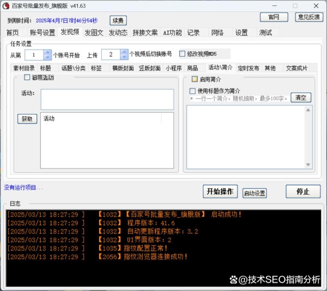The image size is (327, 291).
Task: Open the 定时发布 sub-tab
Action: click(249, 68)
